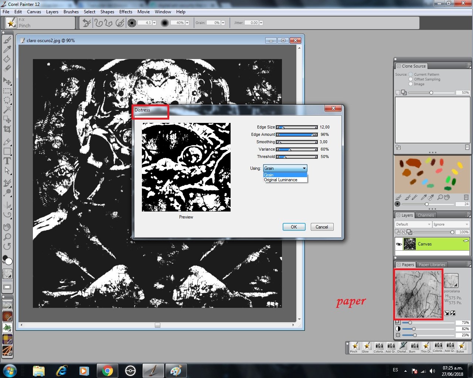Select the Dropper tool in the toolbox
This screenshot has height=378, width=473.
click(7, 49)
